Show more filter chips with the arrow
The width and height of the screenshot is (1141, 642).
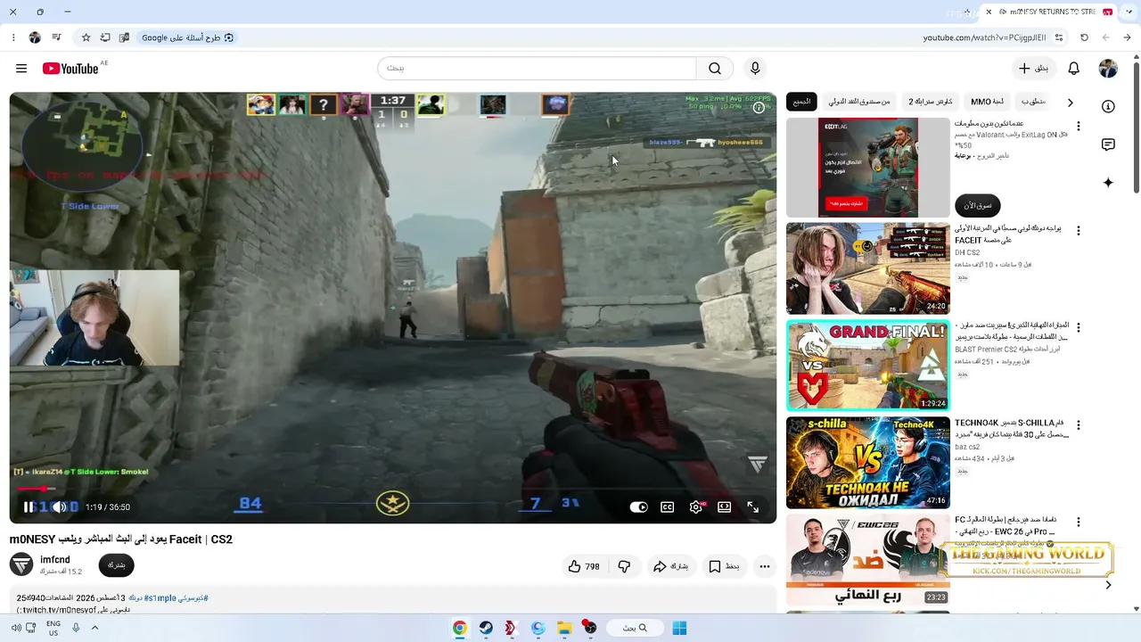[x=1070, y=103]
